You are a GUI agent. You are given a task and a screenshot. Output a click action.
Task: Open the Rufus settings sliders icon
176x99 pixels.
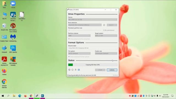pos(76,70)
